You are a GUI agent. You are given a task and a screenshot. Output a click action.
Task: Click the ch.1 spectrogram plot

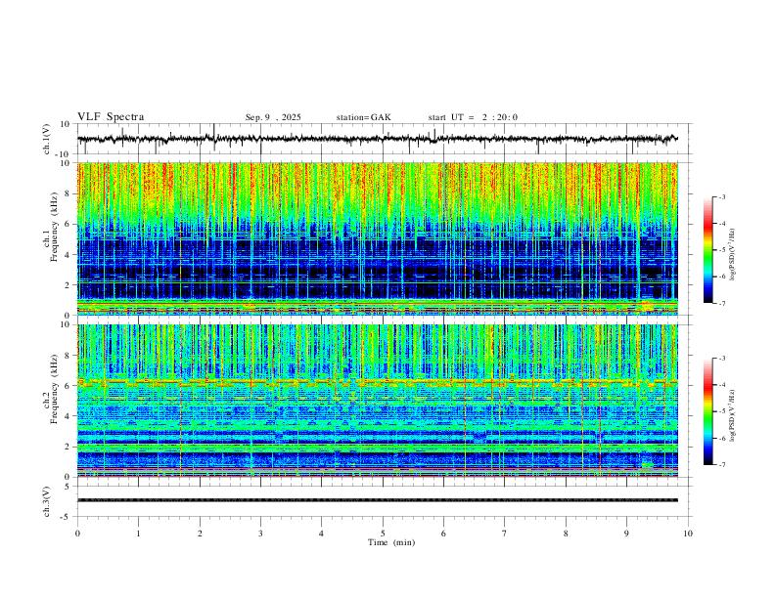378,238
